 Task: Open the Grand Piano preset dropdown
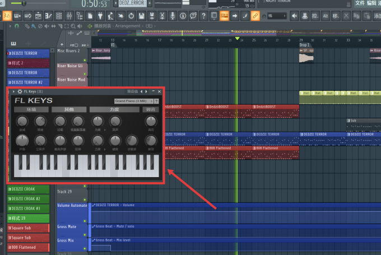[x=134, y=101]
